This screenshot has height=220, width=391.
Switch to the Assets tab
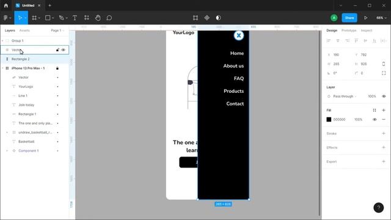point(24,31)
